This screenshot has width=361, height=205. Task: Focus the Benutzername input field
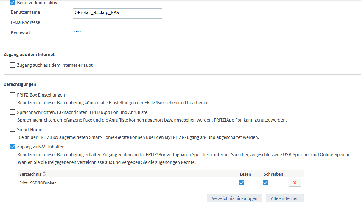point(118,12)
